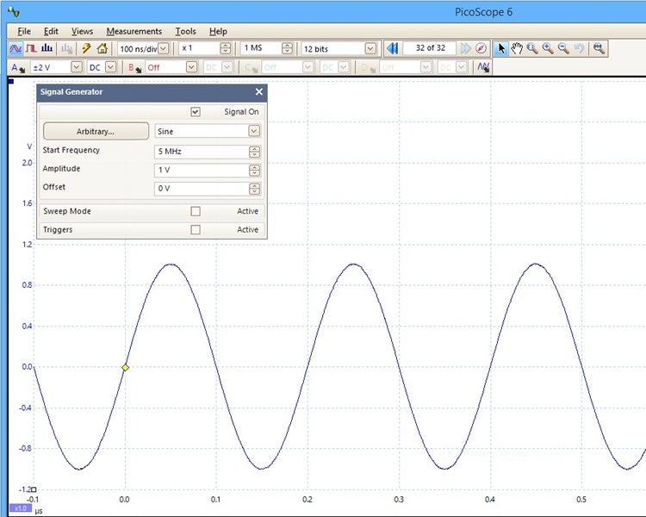Open the File menu
Image resolution: width=646 pixels, height=517 pixels.
[24, 31]
